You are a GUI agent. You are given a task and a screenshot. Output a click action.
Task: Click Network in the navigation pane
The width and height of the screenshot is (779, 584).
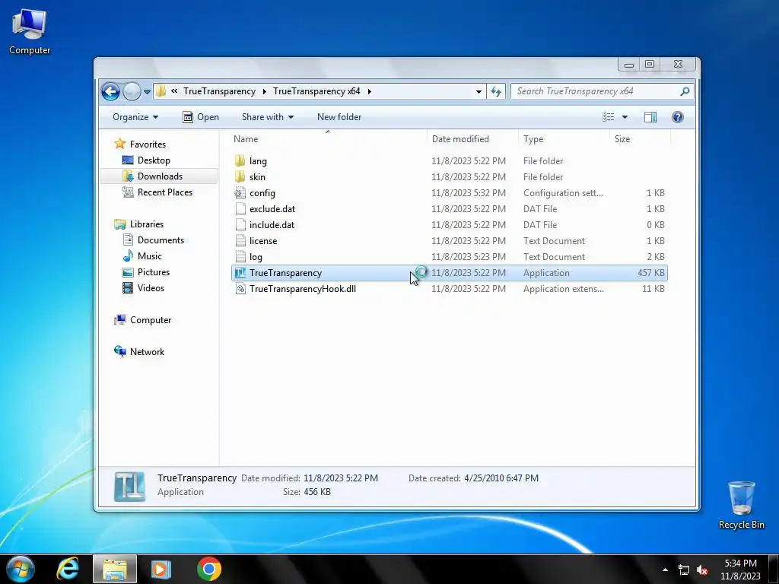click(147, 352)
